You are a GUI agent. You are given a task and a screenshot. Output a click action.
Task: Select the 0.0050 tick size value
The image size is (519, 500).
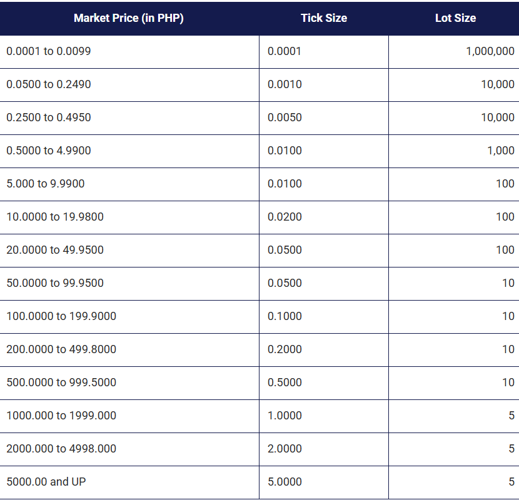(285, 117)
